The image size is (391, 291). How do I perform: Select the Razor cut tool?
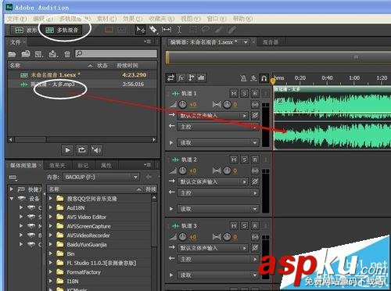point(154,30)
